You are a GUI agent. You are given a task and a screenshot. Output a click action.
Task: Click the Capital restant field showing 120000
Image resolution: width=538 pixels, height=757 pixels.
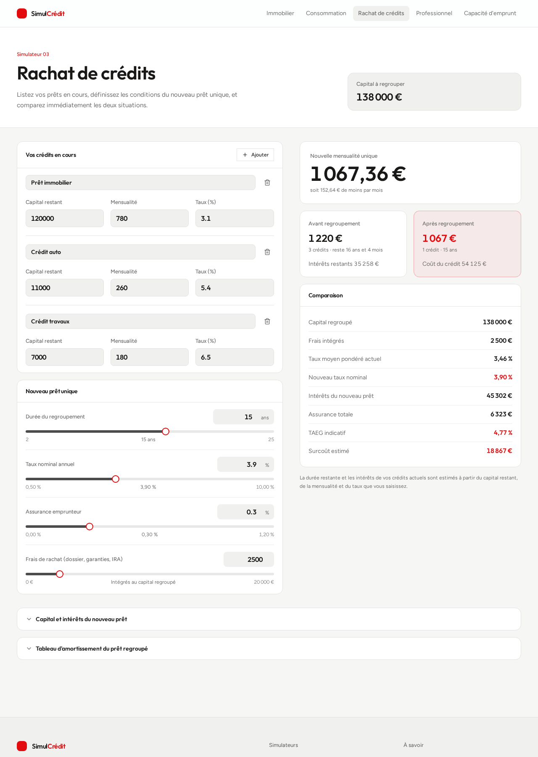coord(65,218)
